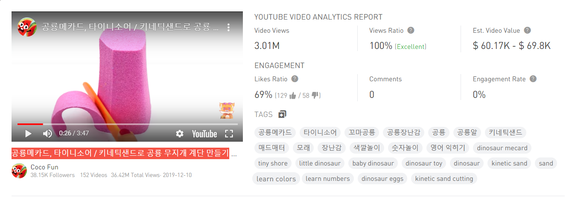Click the thumbs down dislikes icon
This screenshot has height=200, width=572.
coord(316,95)
